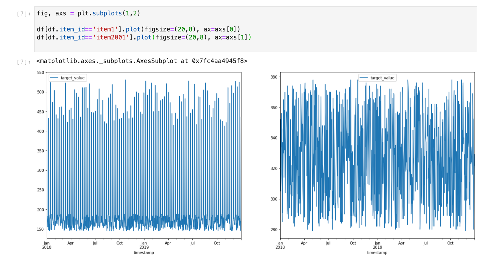The width and height of the screenshot is (481, 262).
Task: Click the right chart plot area
Action: click(x=377, y=155)
